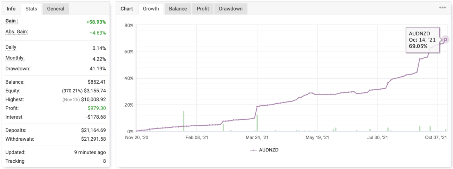This screenshot has width=453, height=169.
Task: Click the $3,155.74 equity value
Action: [95, 91]
